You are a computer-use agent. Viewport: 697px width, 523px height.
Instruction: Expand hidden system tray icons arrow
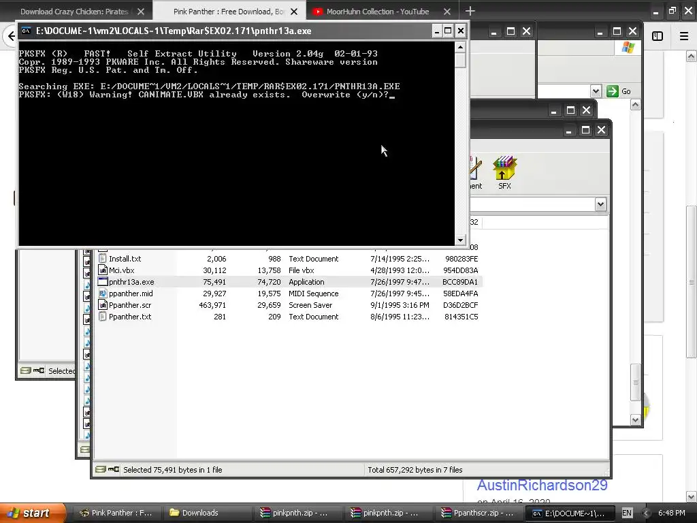646,513
